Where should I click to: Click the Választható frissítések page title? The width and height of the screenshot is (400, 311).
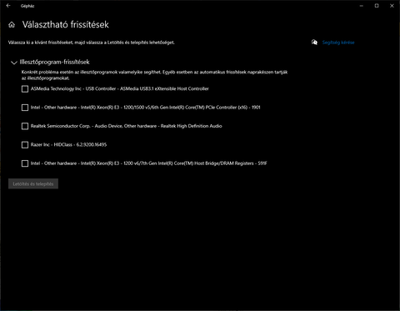(66, 25)
